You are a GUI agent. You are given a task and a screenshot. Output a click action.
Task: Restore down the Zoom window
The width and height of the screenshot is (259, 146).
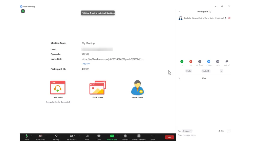tap(222, 6)
